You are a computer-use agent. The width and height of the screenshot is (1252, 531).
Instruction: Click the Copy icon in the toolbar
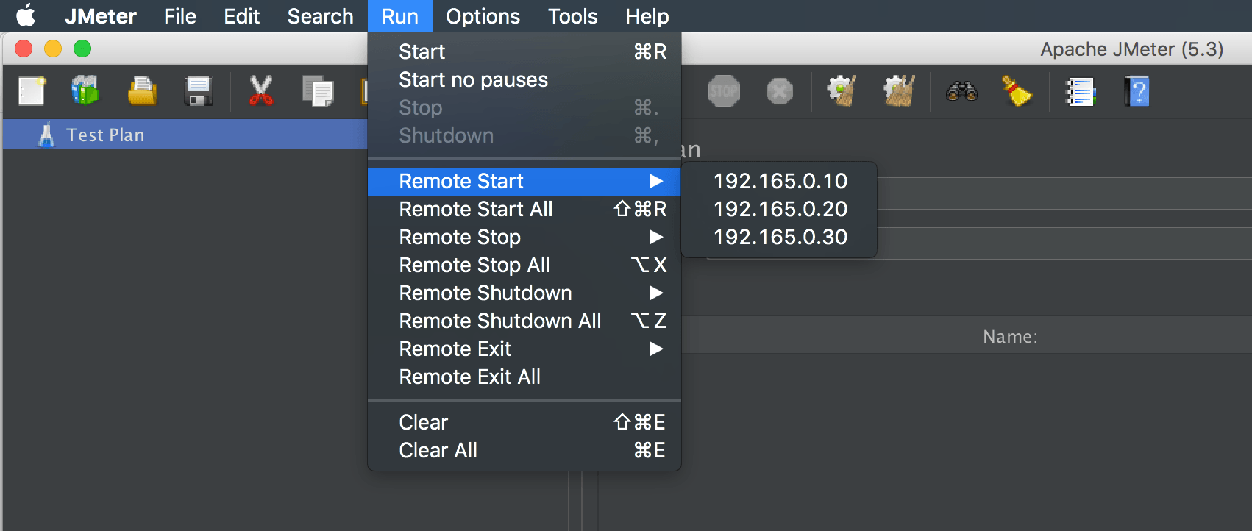pos(318,92)
